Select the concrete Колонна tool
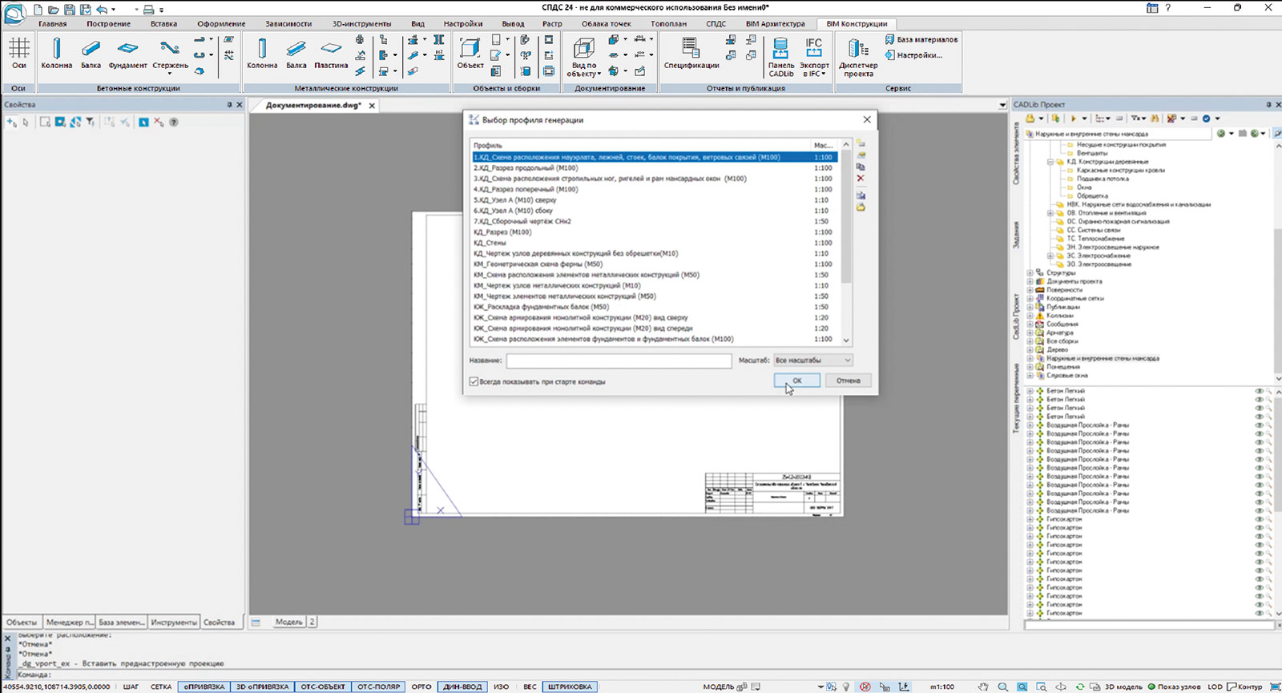This screenshot has height=693, width=1282. 56,53
